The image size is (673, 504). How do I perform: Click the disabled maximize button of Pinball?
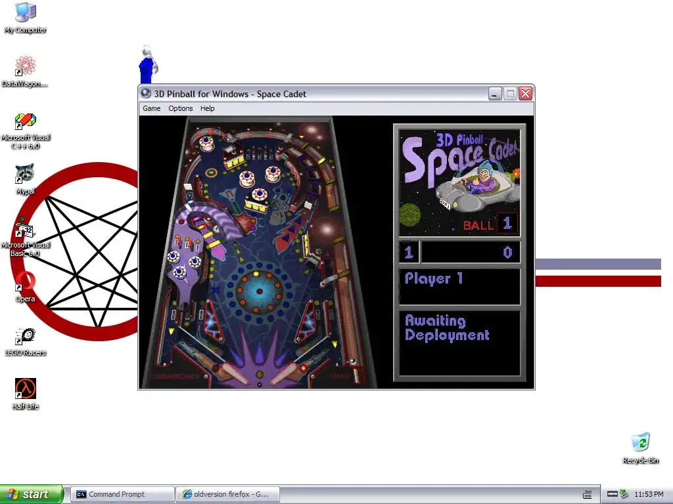[510, 93]
